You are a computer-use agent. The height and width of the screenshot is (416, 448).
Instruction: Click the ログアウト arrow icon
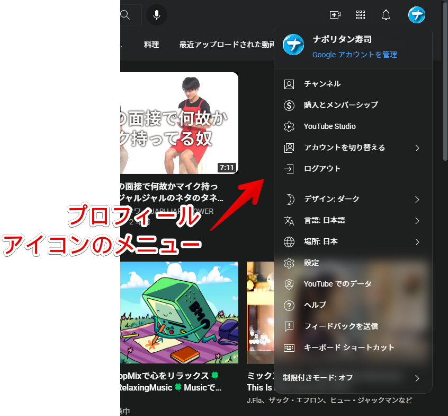[289, 169]
